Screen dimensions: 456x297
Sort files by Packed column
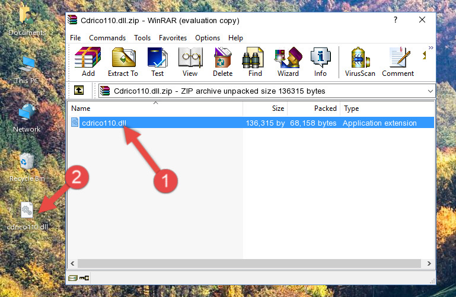click(314, 108)
